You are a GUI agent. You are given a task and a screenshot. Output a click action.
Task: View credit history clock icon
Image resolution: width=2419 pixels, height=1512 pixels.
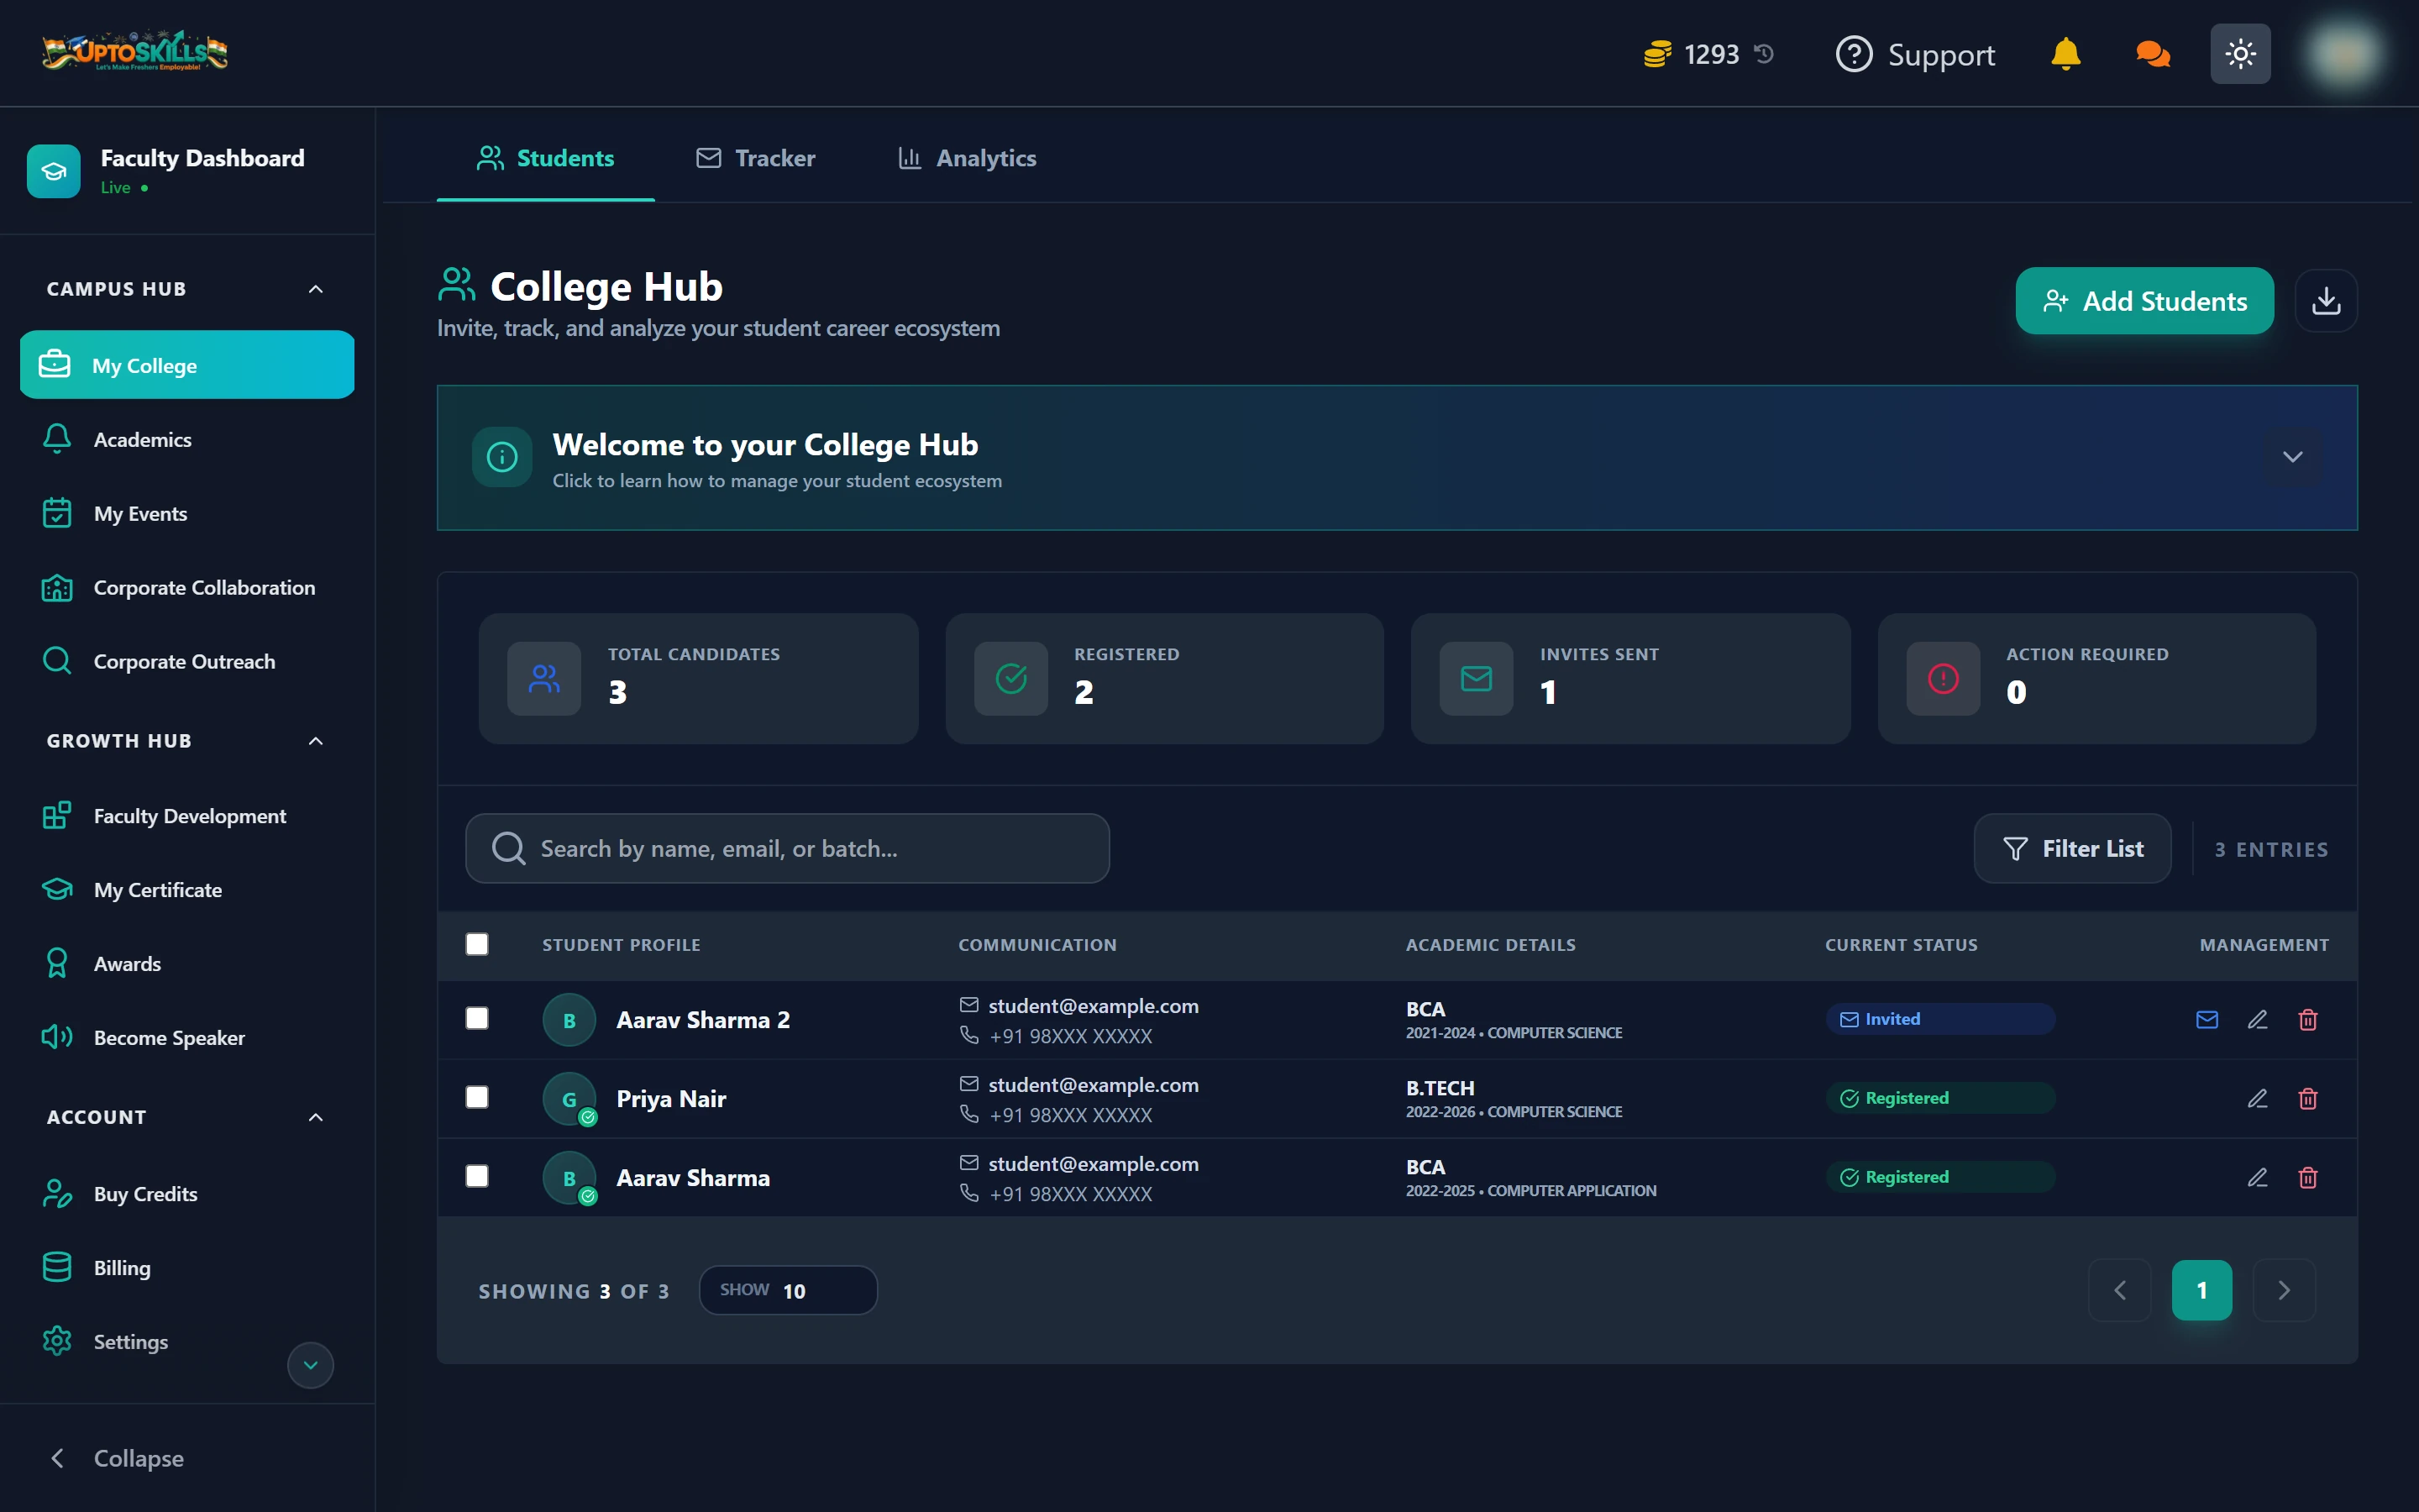click(x=1764, y=54)
